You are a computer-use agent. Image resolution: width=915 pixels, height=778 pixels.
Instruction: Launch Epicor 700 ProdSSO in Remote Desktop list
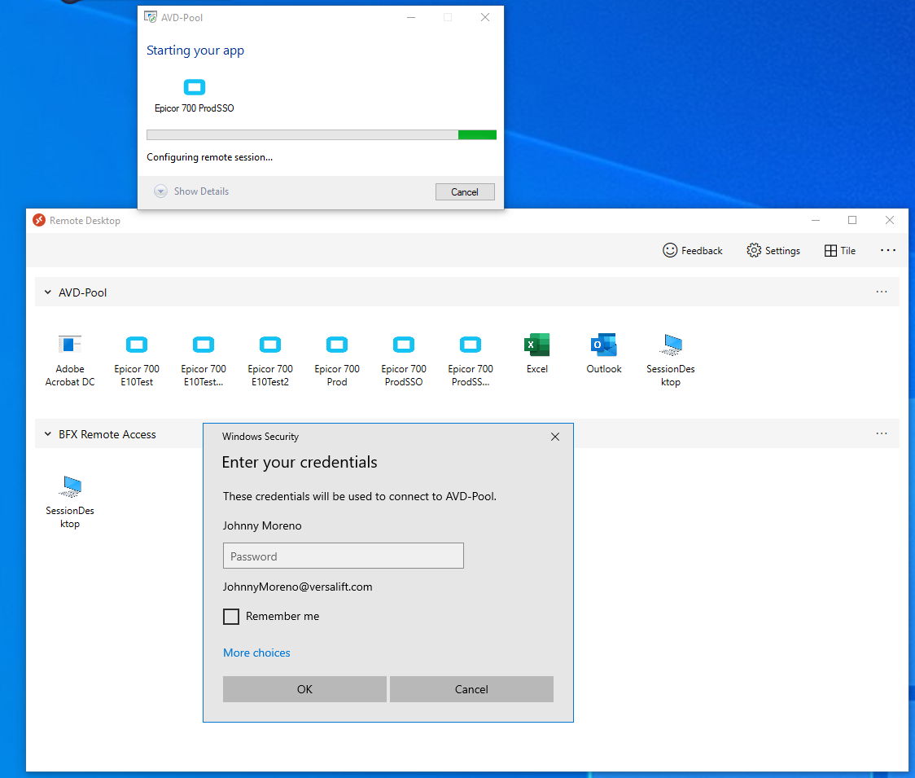coord(404,358)
